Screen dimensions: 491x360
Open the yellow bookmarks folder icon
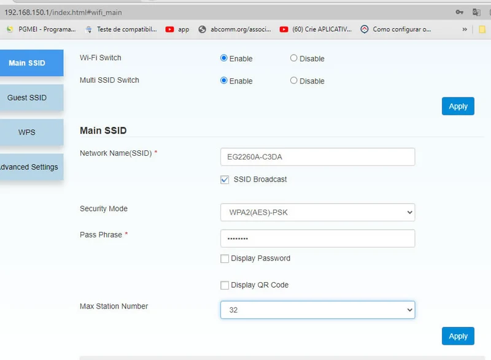pos(482,29)
